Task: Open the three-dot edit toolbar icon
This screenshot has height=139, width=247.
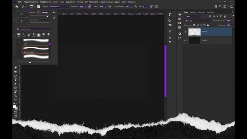Action: (x=15, y=100)
